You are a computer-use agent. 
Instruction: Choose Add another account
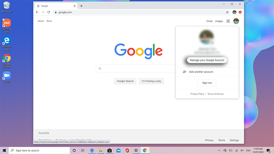click(x=201, y=72)
